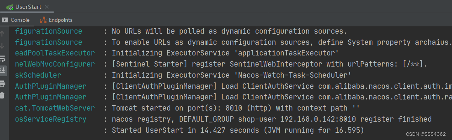Image resolution: width=452 pixels, height=140 pixels.
Task: Click the Spring Boot icon on the UserStart tab
Action: [10, 7]
